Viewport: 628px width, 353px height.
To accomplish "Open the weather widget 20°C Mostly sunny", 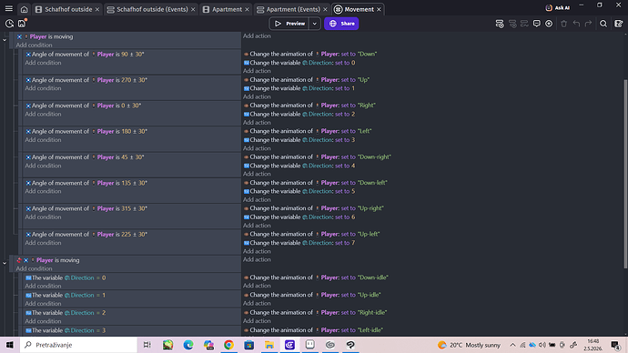I will click(x=469, y=345).
